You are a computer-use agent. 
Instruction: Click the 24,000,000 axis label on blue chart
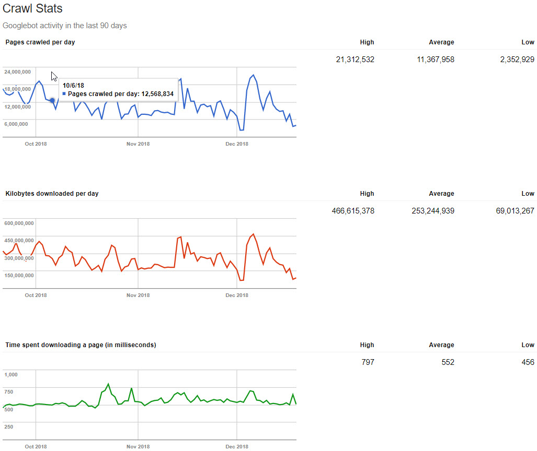coord(17,72)
